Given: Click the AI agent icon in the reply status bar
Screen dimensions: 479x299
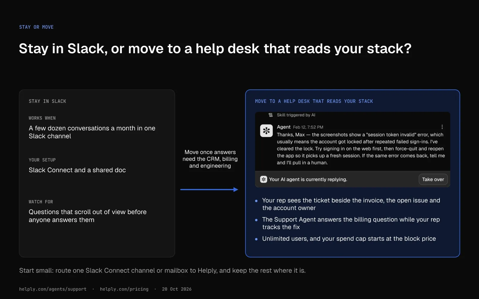Looking at the screenshot, I should pyautogui.click(x=263, y=179).
